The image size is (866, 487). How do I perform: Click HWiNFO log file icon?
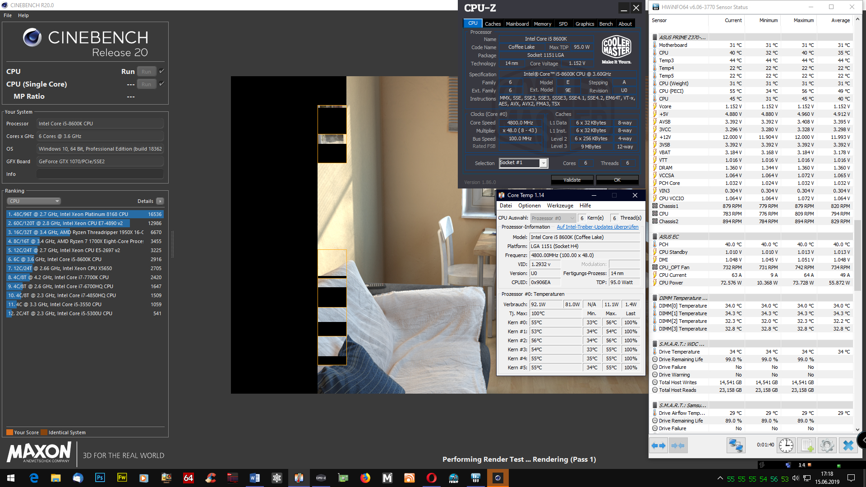click(806, 446)
